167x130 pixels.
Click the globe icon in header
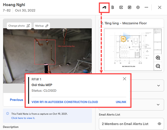point(138,8)
